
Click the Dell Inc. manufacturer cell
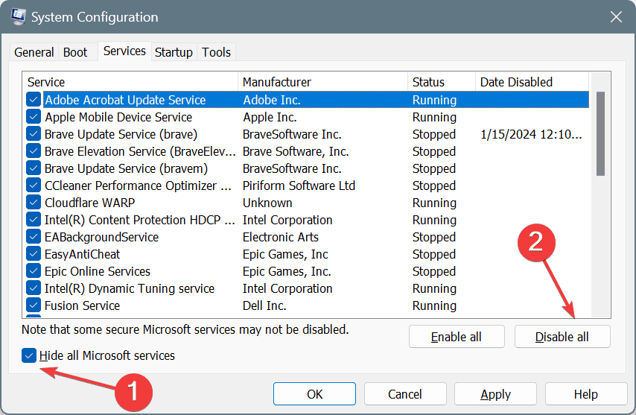coord(264,305)
